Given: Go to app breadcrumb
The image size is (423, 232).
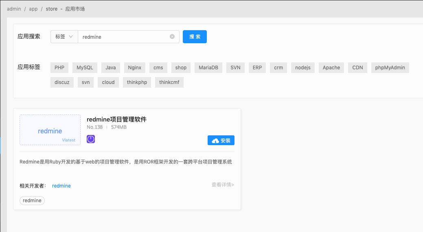Looking at the screenshot, I should pos(33,9).
